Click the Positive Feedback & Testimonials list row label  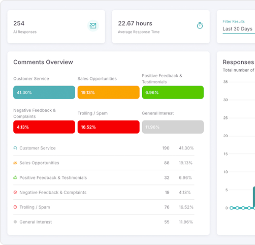click(x=53, y=177)
